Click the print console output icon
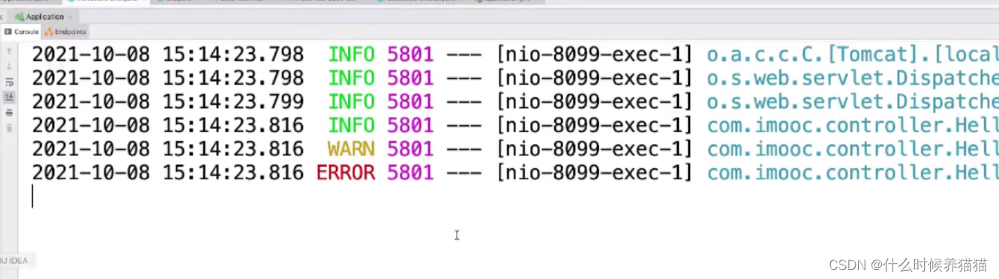Screen dimensions: 999x279 9,112
